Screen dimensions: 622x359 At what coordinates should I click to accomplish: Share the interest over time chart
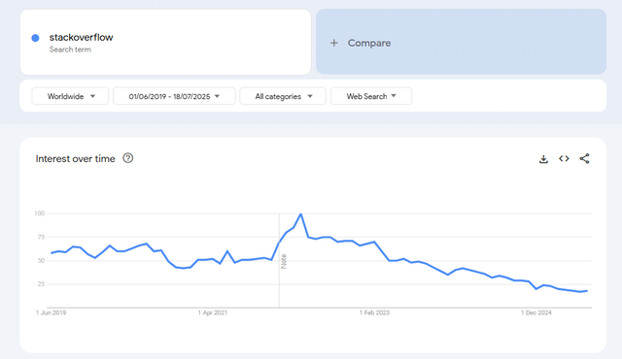(584, 159)
